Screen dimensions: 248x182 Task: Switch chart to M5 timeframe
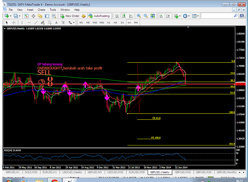[x=88, y=23]
